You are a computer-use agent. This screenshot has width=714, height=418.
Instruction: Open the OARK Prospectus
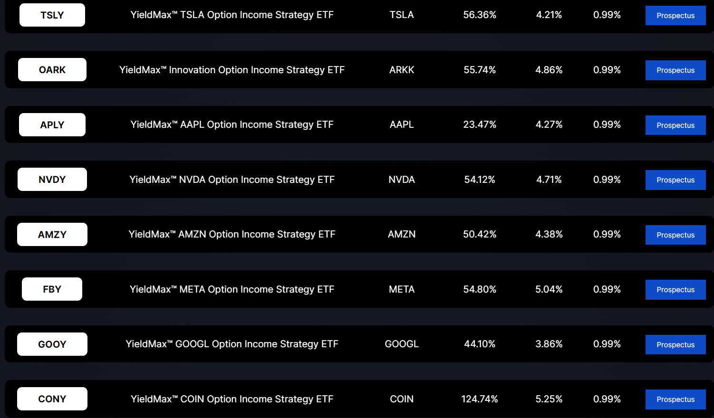tap(675, 70)
